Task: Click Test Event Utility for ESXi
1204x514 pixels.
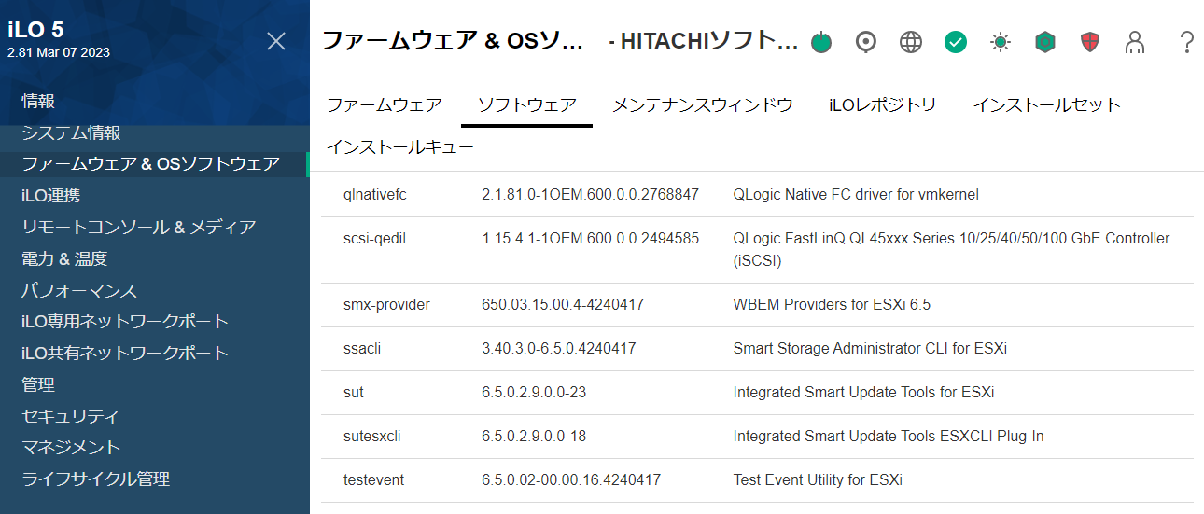Action: click(x=818, y=479)
